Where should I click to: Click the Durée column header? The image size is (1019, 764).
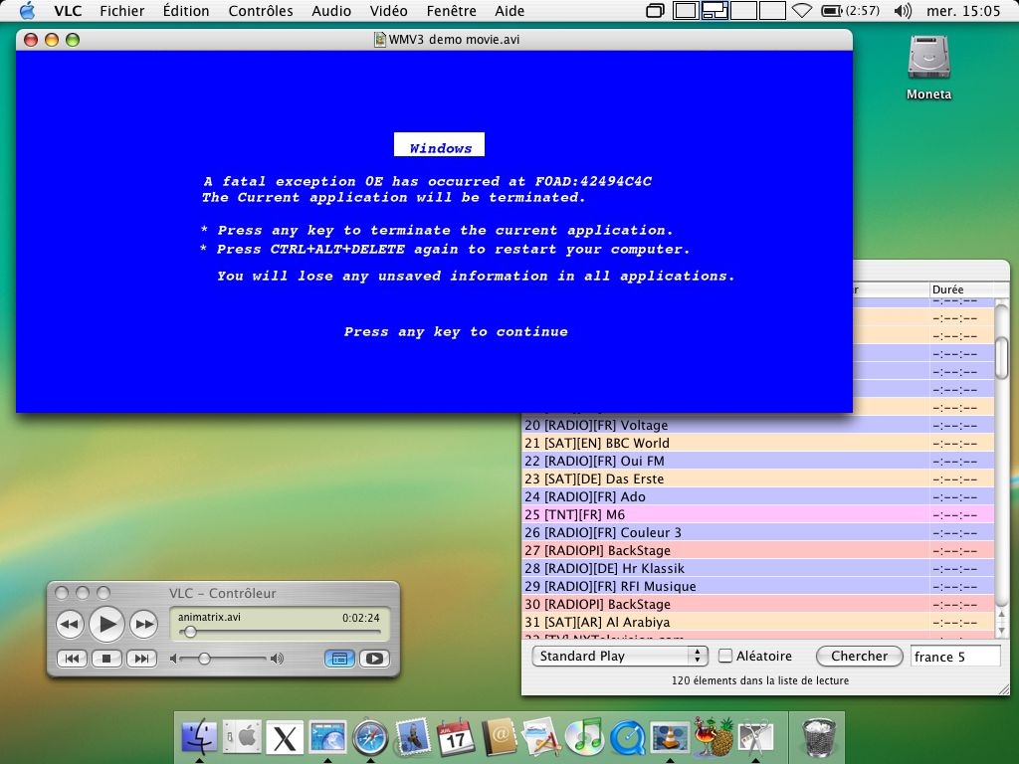961,289
